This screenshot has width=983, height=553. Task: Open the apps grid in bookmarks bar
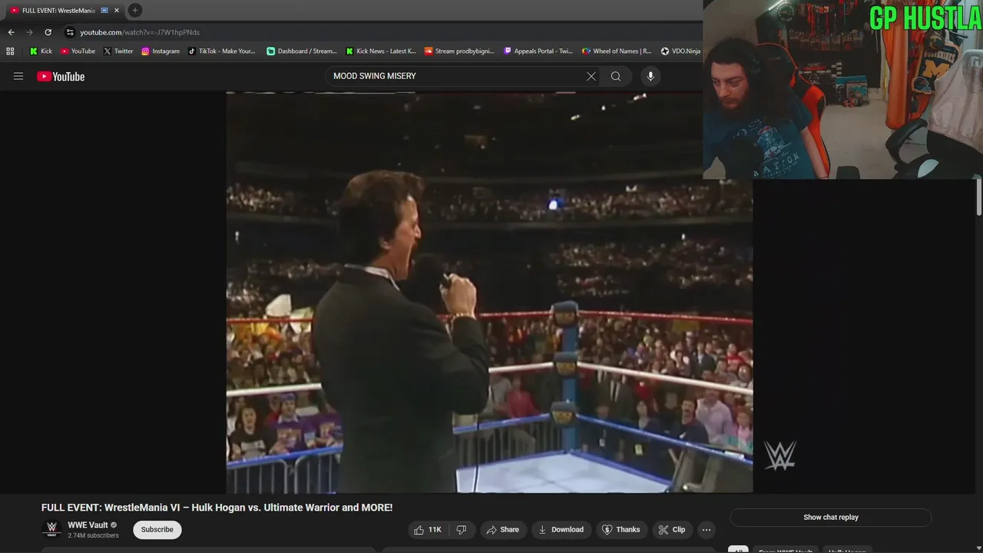pos(10,51)
